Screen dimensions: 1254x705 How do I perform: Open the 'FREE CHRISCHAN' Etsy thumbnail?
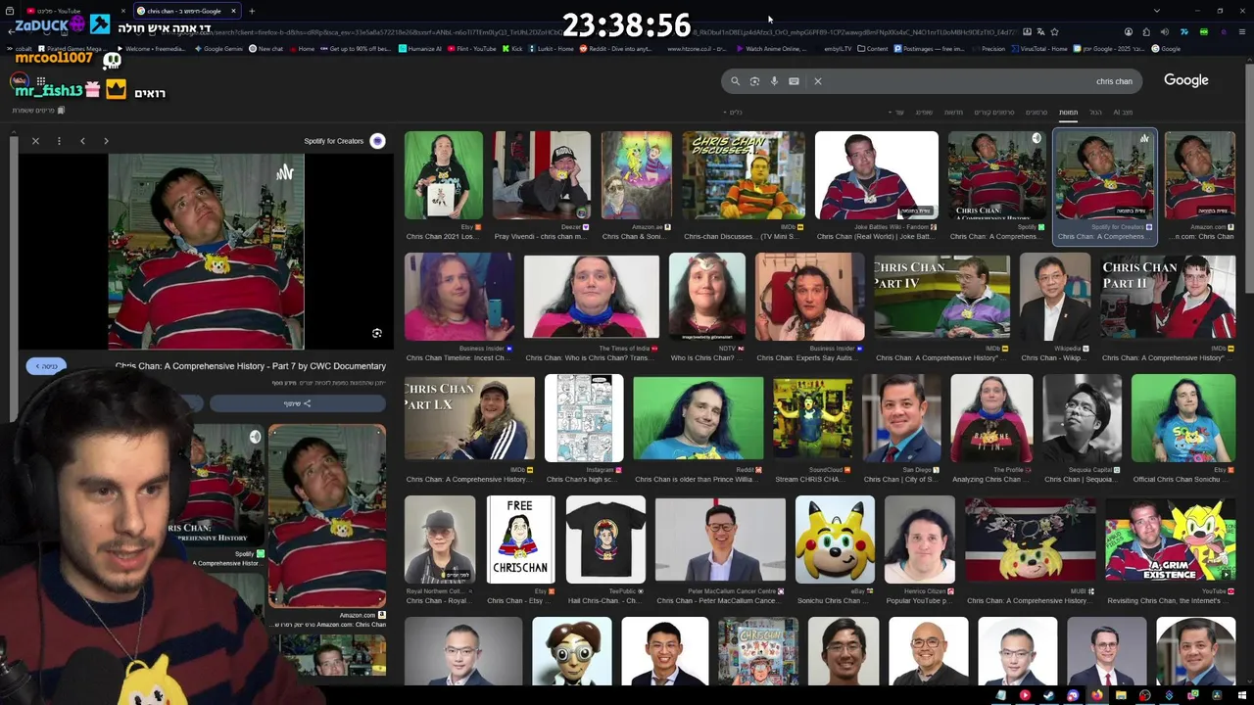tap(520, 540)
